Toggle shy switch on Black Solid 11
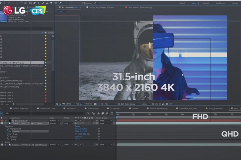 tap(76, 121)
